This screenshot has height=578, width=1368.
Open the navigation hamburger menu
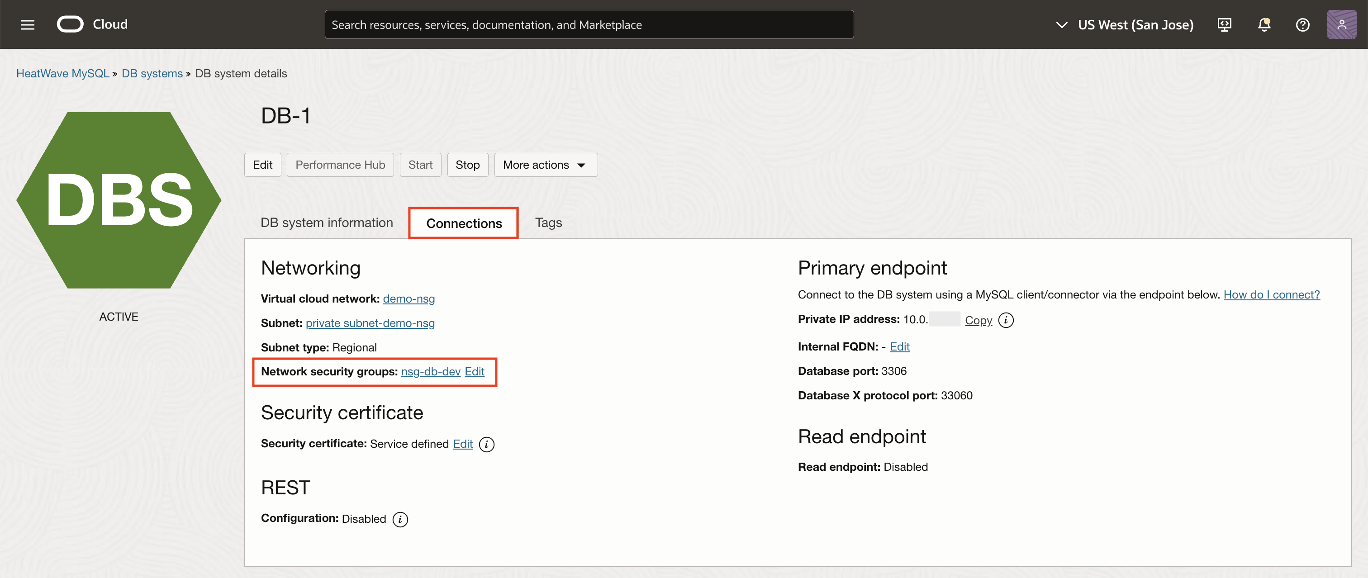27,24
